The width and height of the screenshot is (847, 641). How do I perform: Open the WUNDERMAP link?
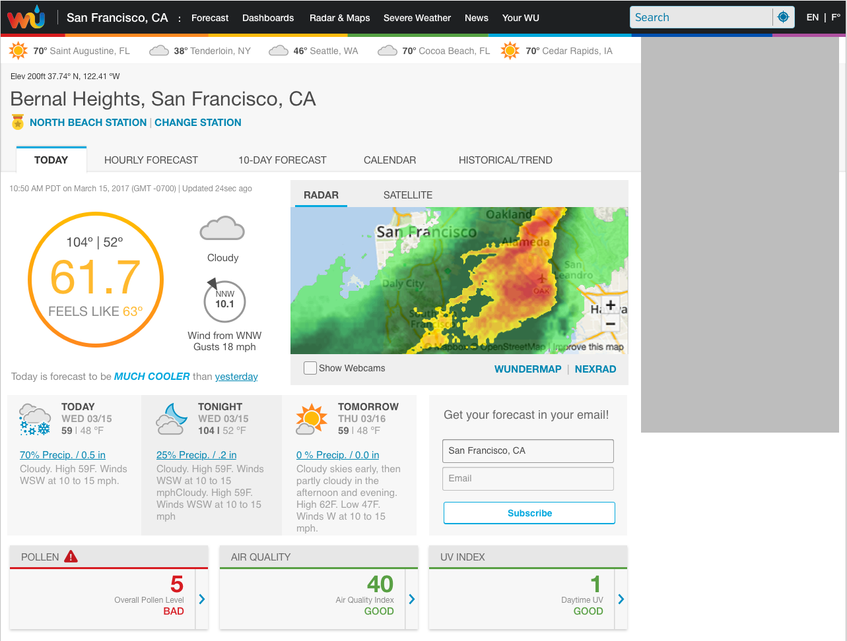click(528, 369)
